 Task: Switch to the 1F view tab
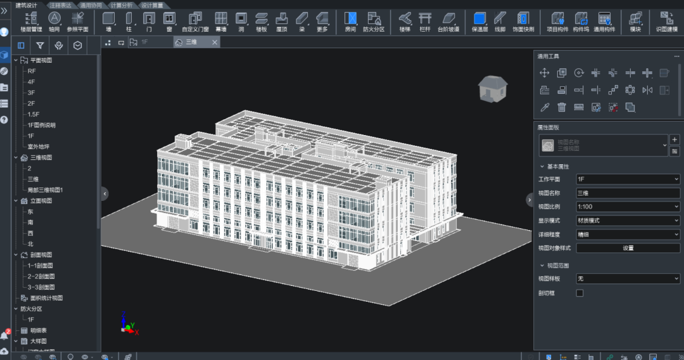[x=150, y=42]
